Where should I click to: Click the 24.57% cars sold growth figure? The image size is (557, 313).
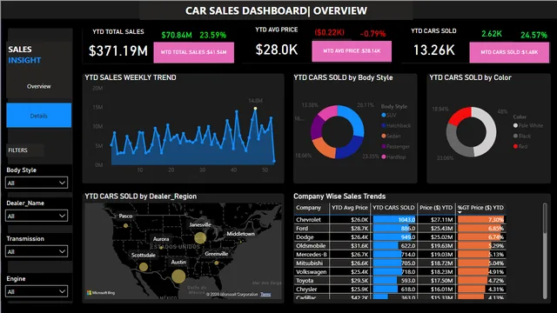coord(534,35)
